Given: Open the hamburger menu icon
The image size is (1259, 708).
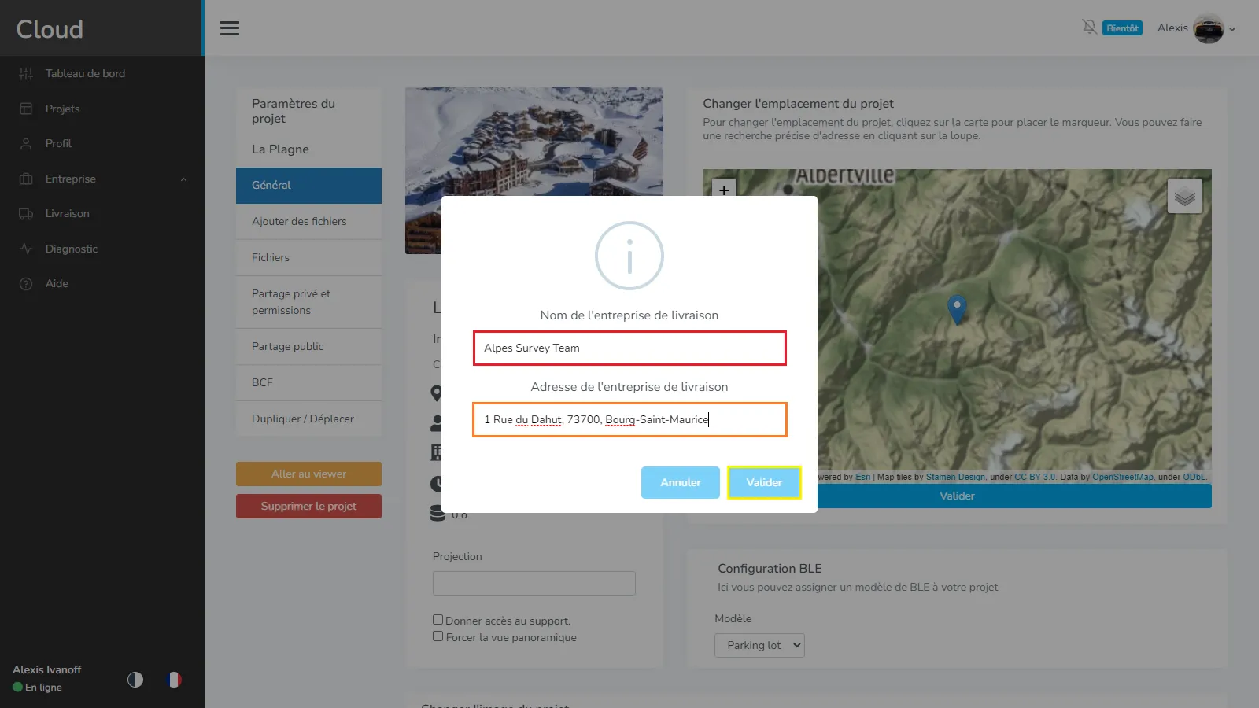Looking at the screenshot, I should (x=229, y=28).
